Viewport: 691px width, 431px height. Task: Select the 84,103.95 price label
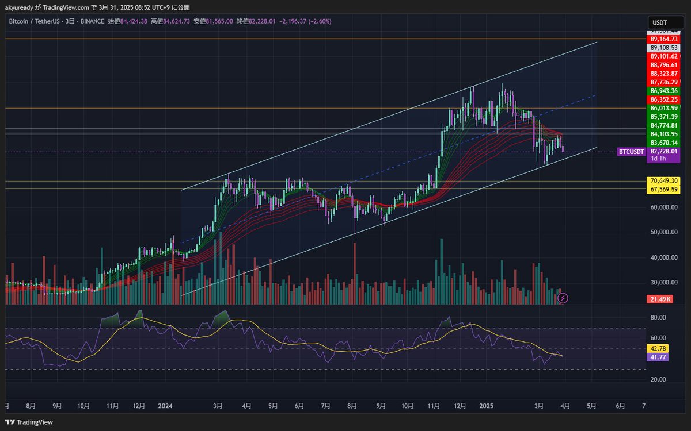[663, 134]
